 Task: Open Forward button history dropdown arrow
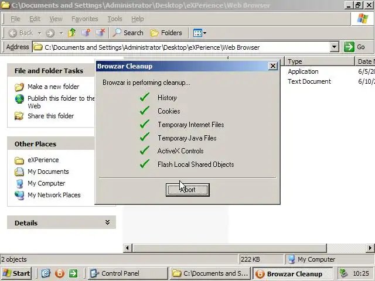point(61,33)
